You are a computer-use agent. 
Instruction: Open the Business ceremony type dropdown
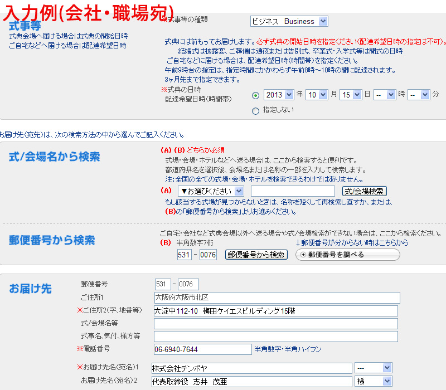tap(289, 21)
